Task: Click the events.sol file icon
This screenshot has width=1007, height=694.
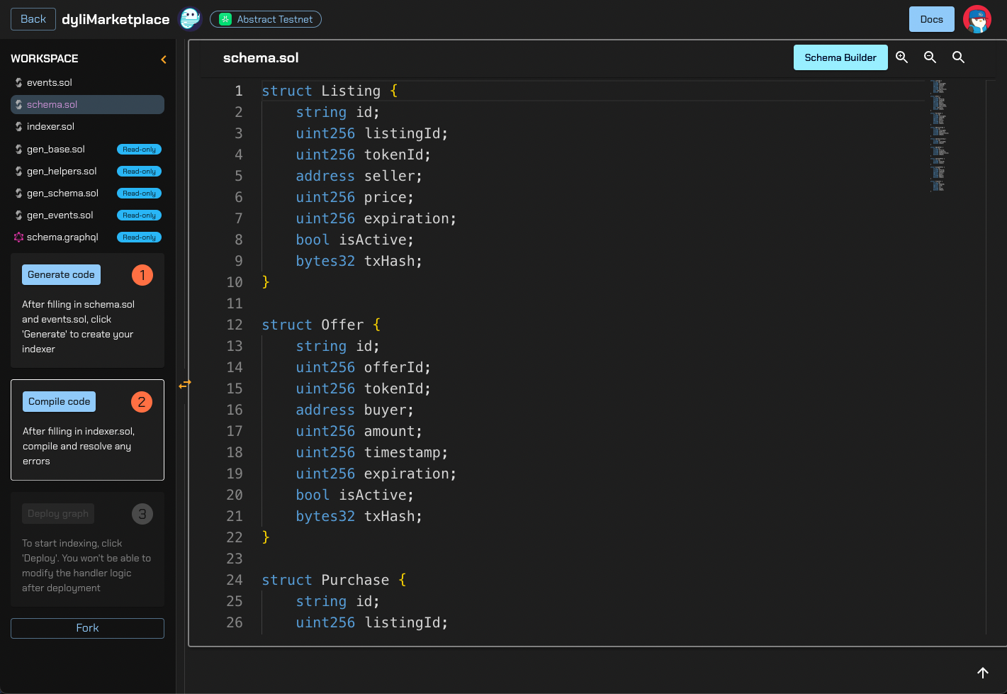Action: 18,83
